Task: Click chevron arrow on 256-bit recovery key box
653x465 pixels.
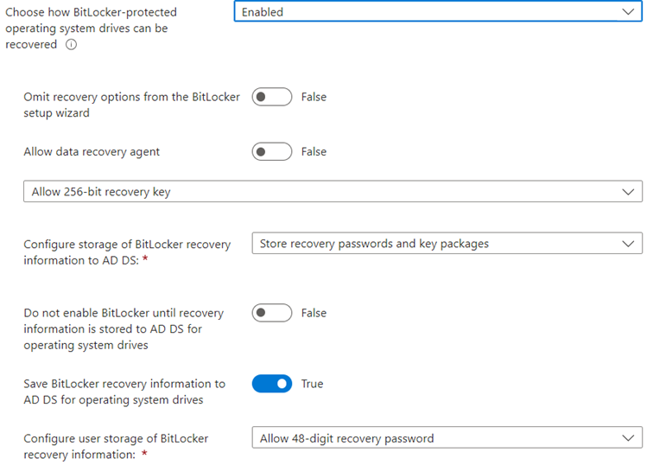Action: [627, 192]
